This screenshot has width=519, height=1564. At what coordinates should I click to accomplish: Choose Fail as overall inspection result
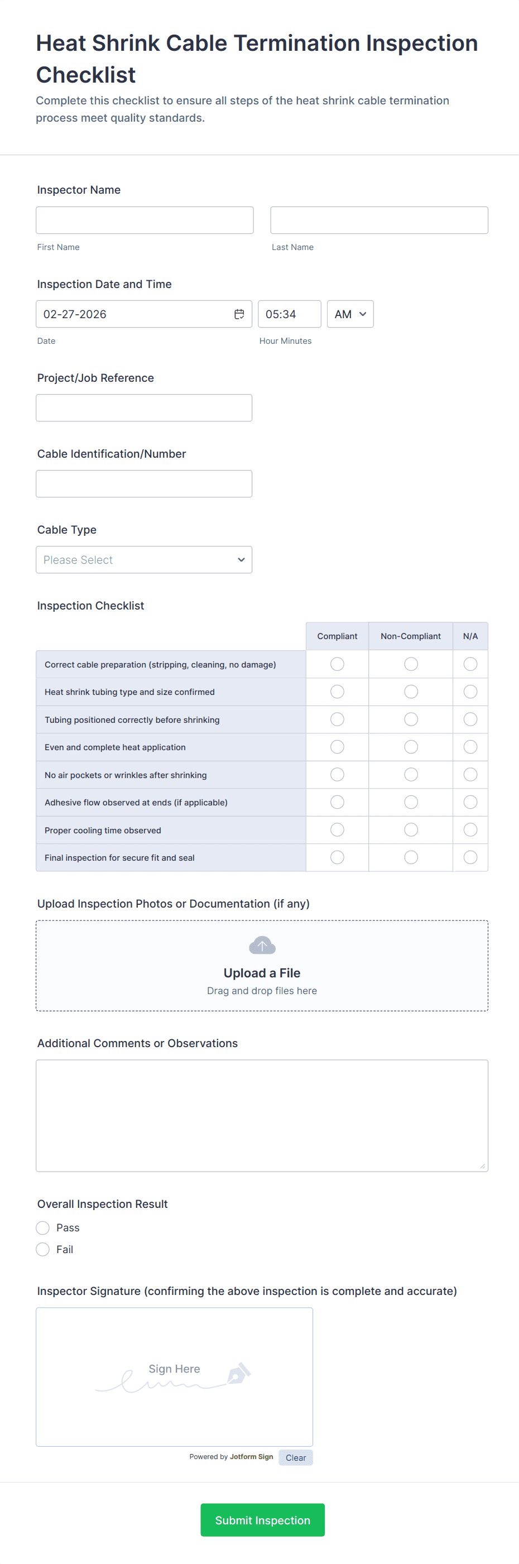43,1250
